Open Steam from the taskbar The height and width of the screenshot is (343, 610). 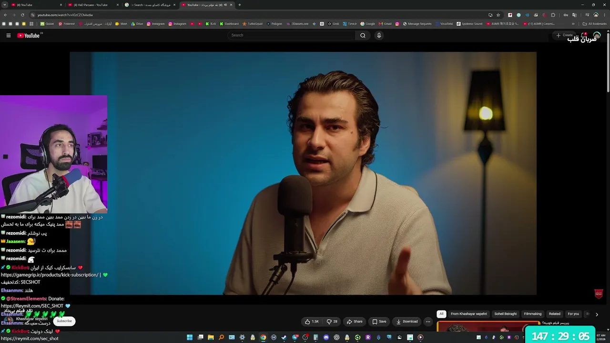tap(284, 337)
